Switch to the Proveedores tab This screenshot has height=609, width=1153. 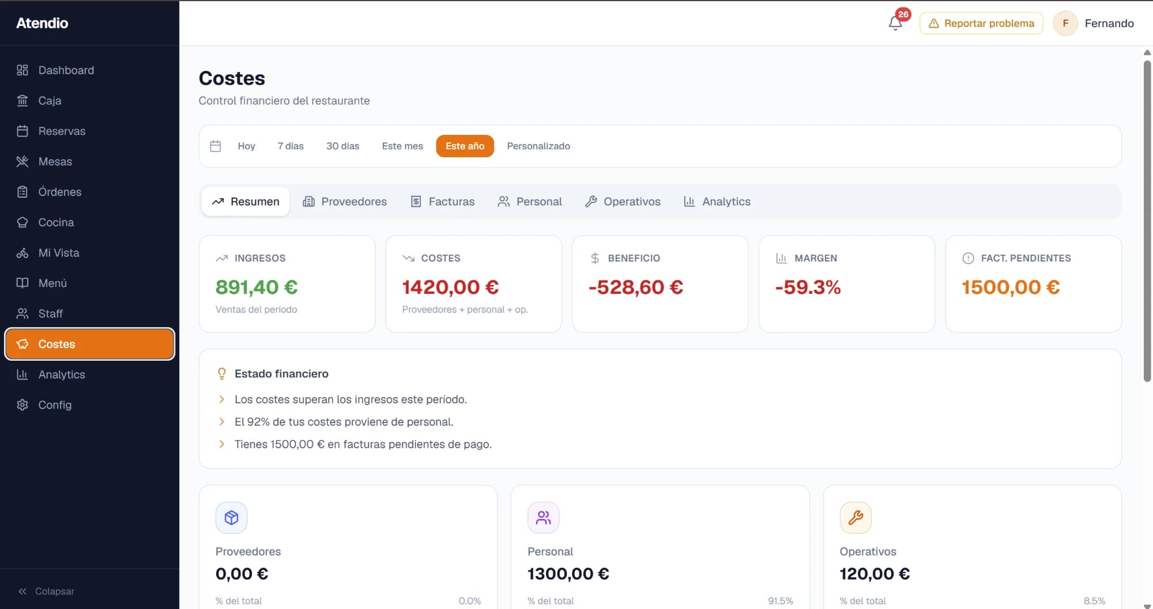click(x=345, y=202)
